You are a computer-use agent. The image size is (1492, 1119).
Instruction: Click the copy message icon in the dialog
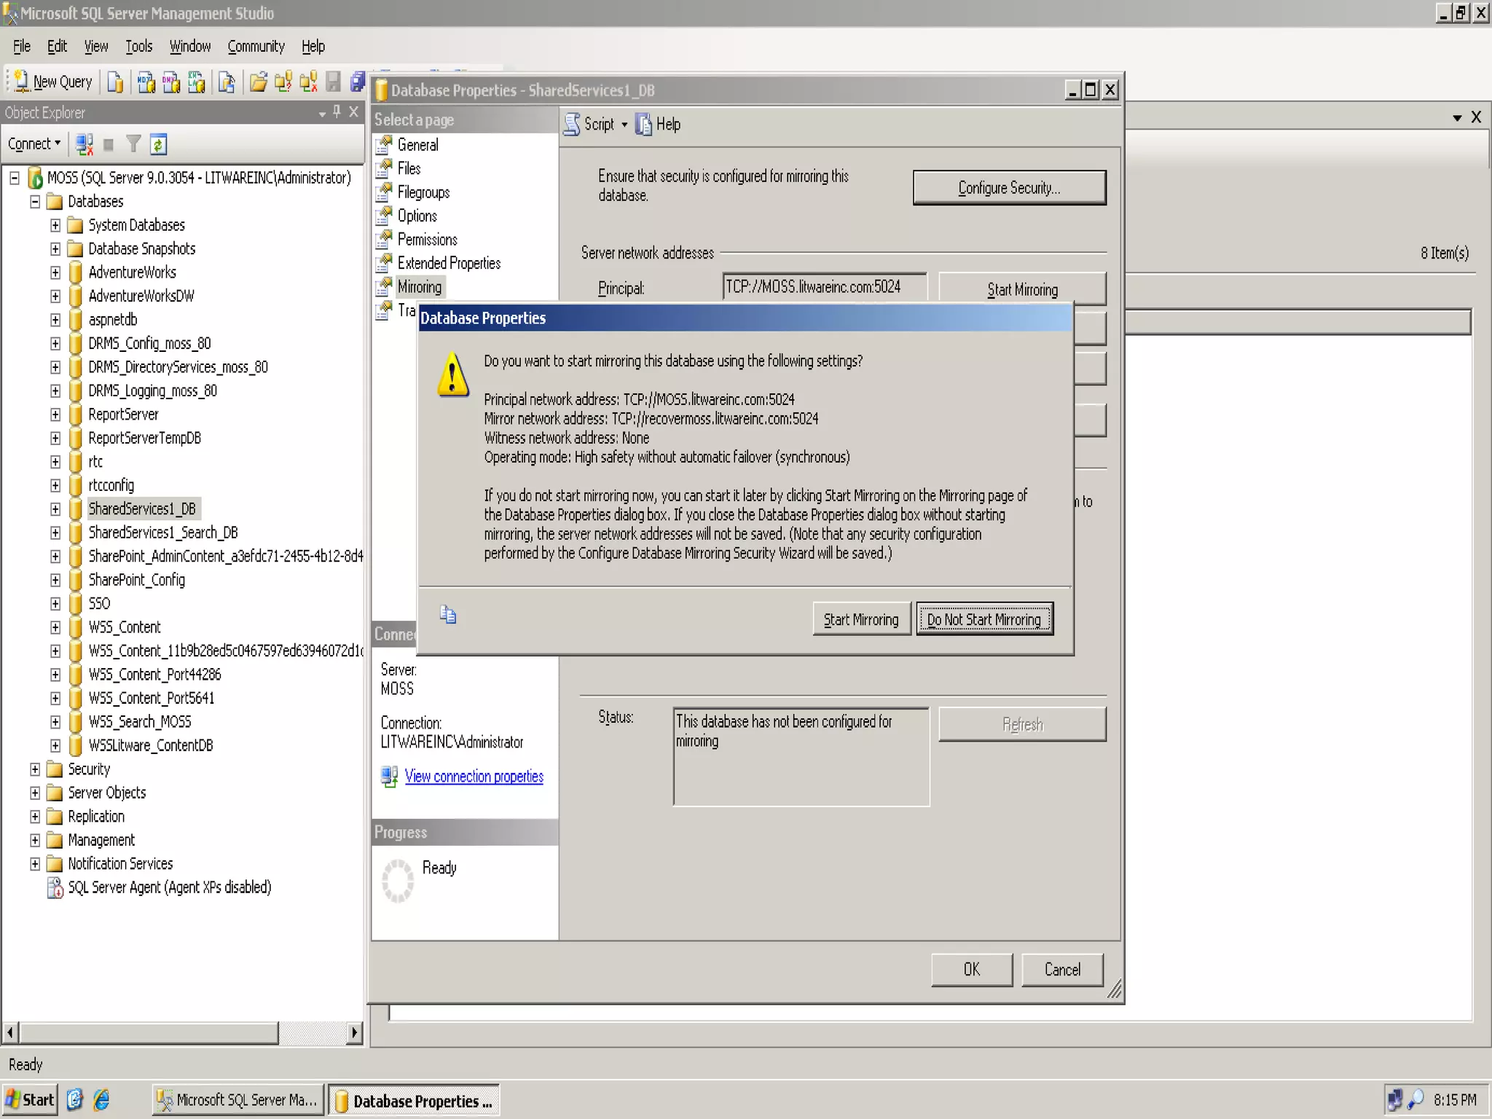coord(448,616)
